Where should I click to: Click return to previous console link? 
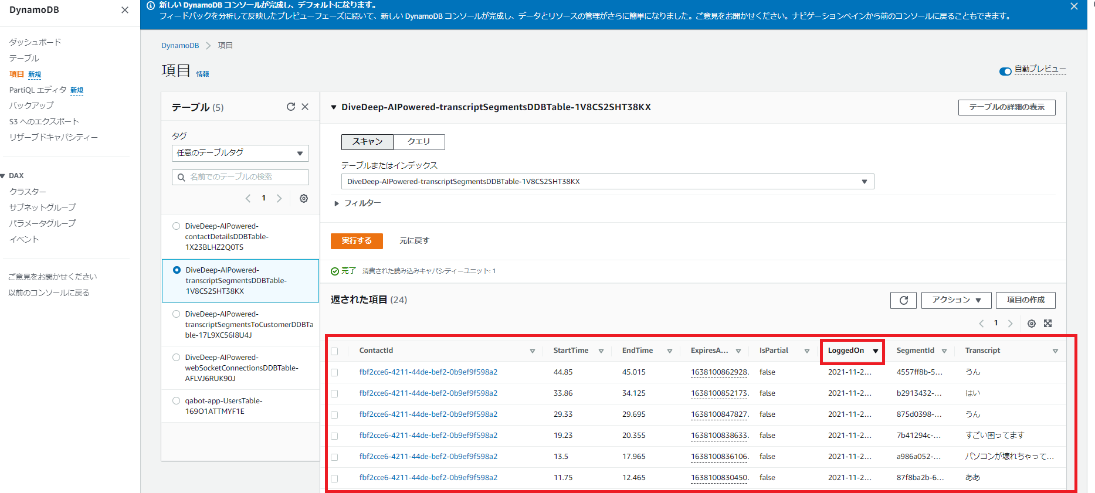[x=49, y=293]
